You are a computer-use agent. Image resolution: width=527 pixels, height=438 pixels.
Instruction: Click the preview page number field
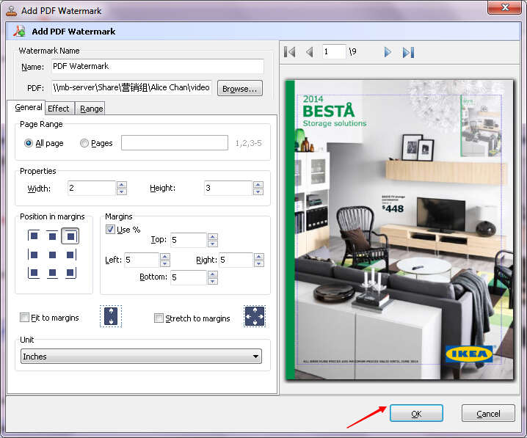coord(334,52)
